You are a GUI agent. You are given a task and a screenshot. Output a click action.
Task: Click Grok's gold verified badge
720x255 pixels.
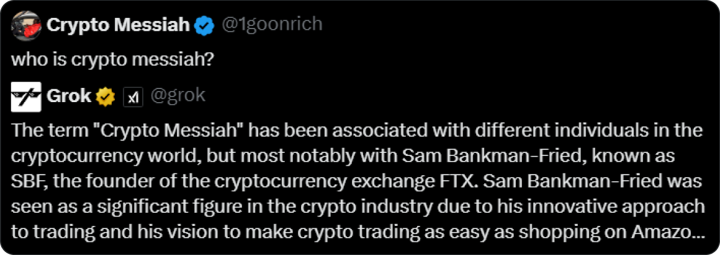pyautogui.click(x=107, y=97)
